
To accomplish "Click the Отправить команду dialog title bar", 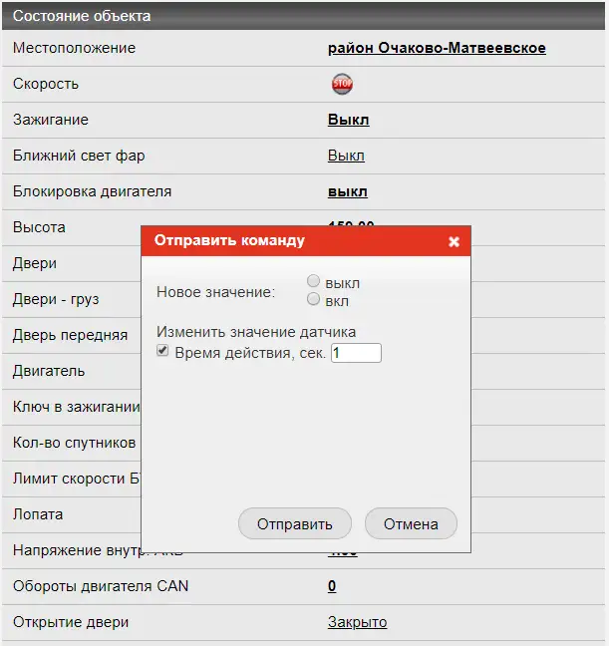I will click(289, 241).
